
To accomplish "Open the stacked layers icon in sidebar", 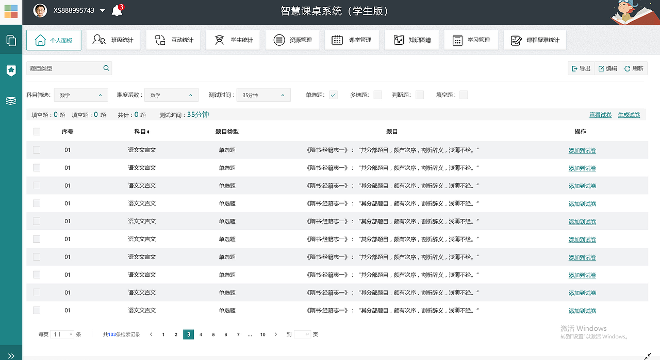I will click(11, 101).
